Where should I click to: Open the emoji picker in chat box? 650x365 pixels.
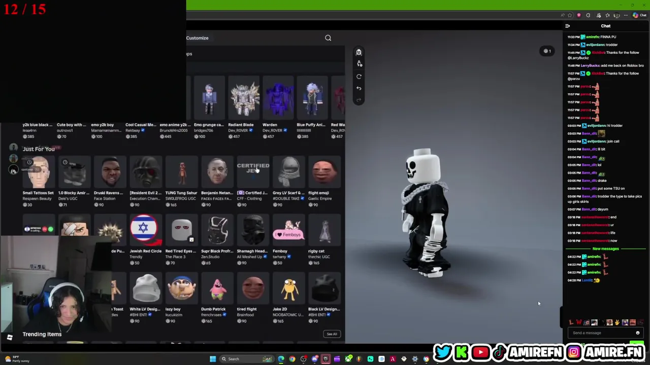point(637,333)
